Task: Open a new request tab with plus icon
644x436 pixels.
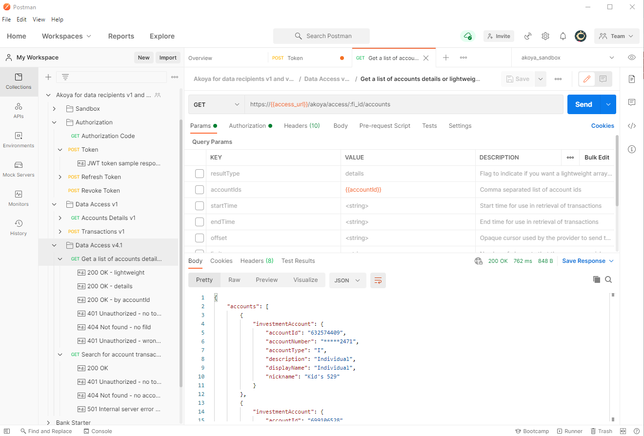Action: point(445,58)
